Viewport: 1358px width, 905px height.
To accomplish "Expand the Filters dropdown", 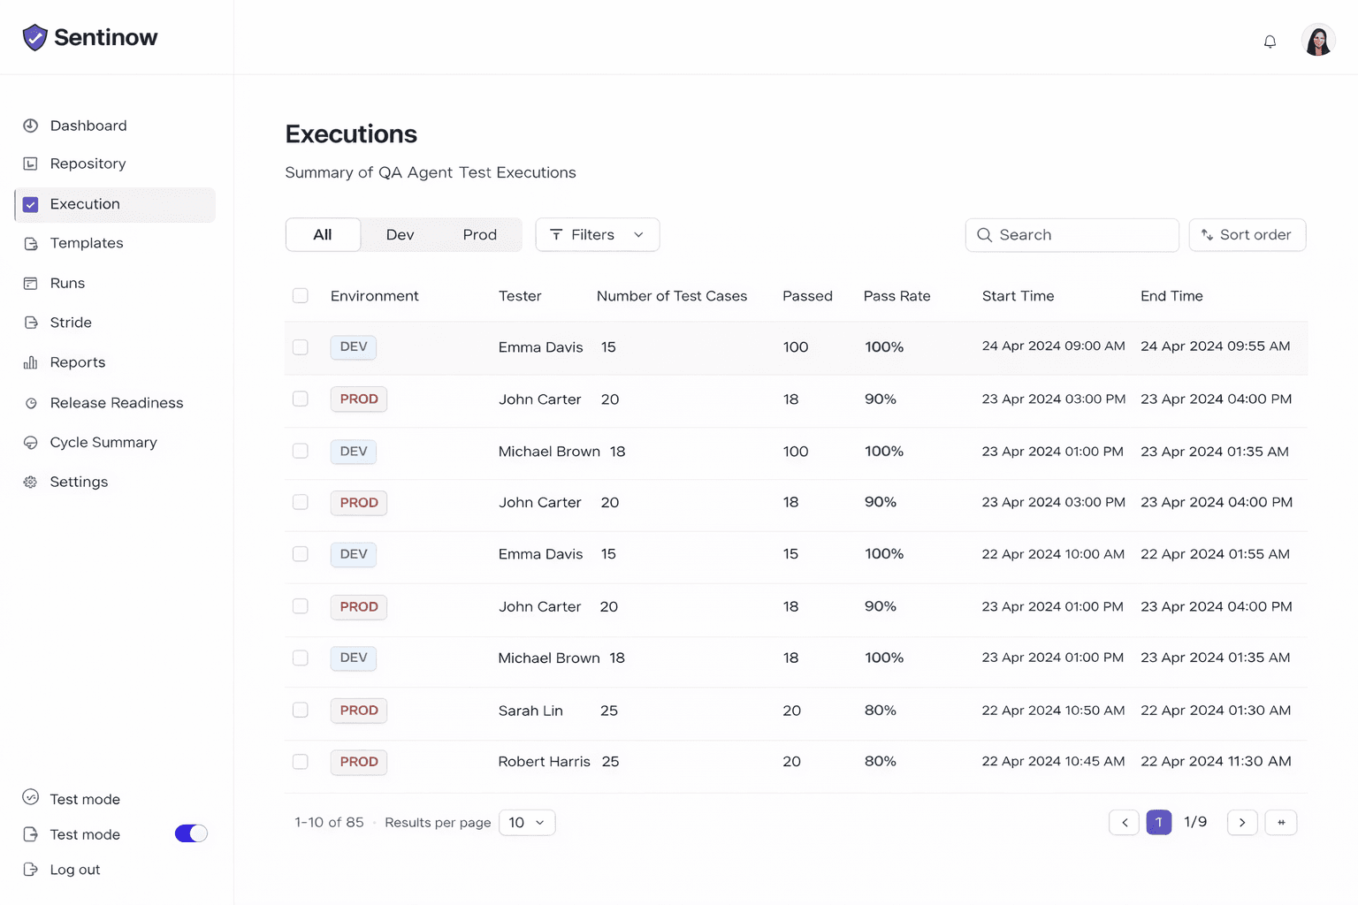I will click(x=597, y=235).
